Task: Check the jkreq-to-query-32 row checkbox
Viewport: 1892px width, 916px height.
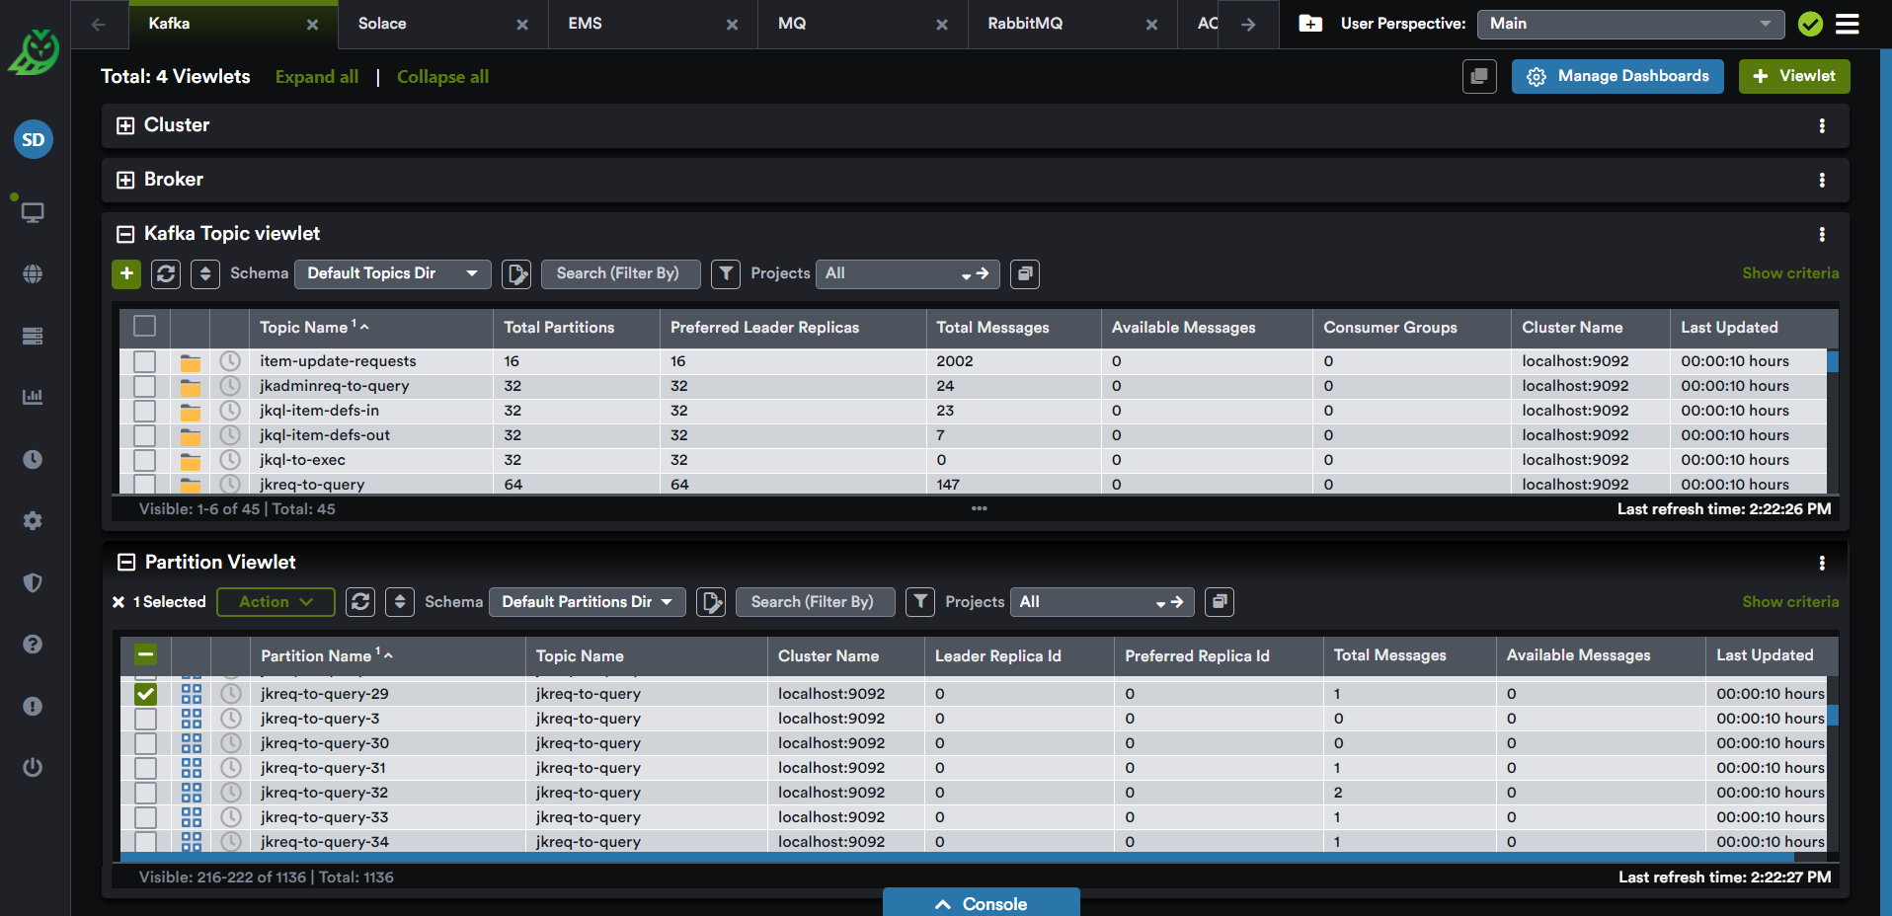Action: pyautogui.click(x=145, y=793)
